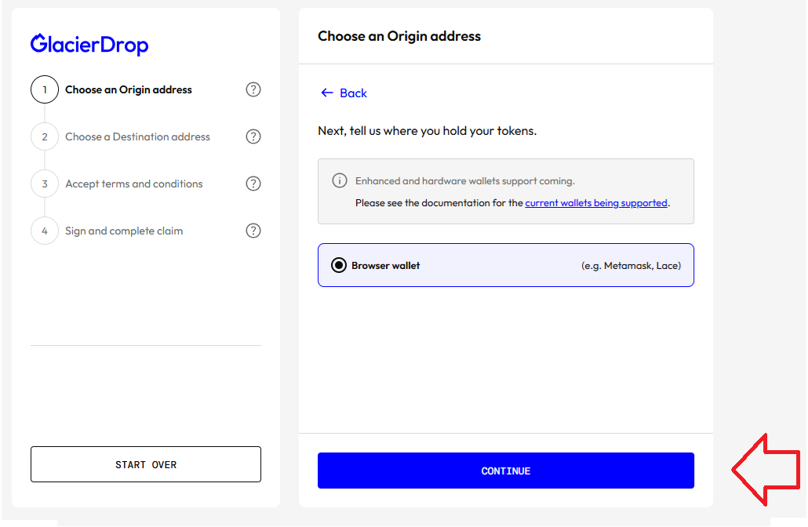
Task: Click the step 4 number circle
Action: 45,231
